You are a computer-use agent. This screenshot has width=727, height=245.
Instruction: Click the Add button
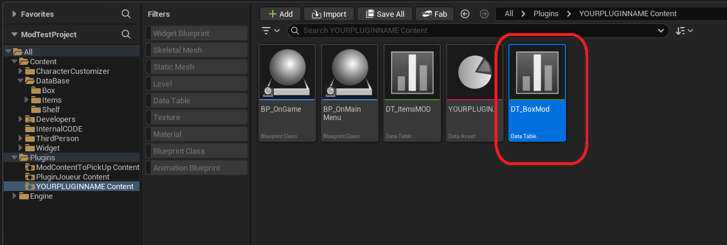[280, 14]
